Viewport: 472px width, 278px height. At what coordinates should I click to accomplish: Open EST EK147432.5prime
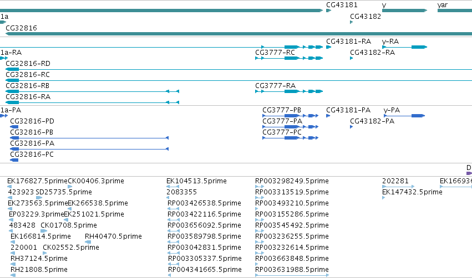point(412,192)
